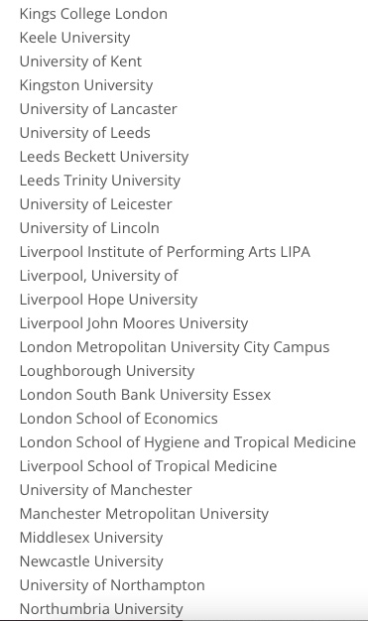This screenshot has width=368, height=621.
Task: Select University of Leicester
Action: point(96,204)
